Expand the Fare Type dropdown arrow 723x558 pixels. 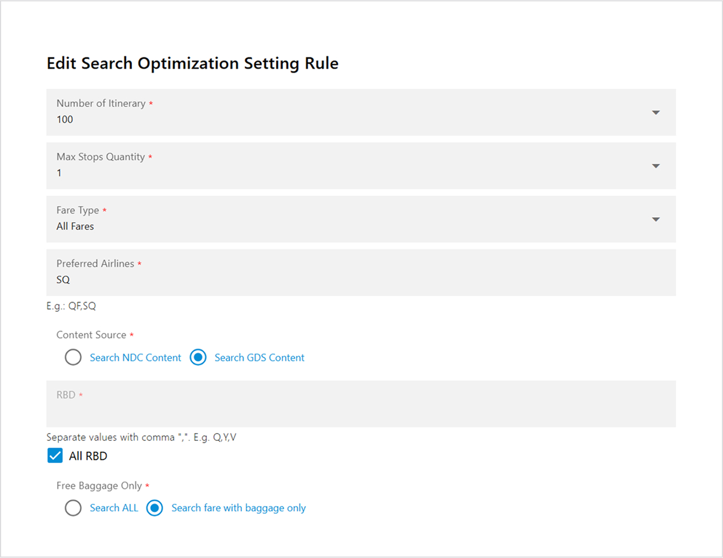point(655,219)
